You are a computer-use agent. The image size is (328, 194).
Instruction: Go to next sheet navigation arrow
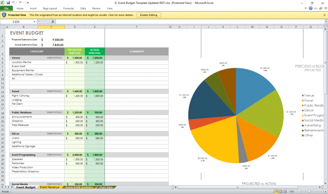pos(9,187)
